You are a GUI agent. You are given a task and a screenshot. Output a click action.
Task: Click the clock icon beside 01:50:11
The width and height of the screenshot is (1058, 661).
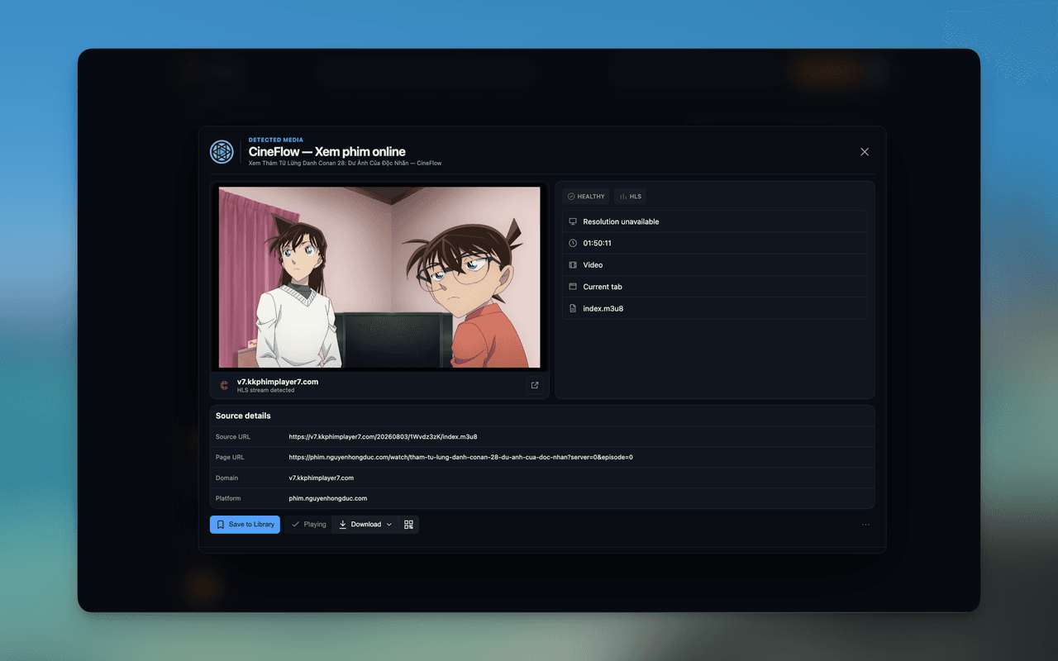572,243
